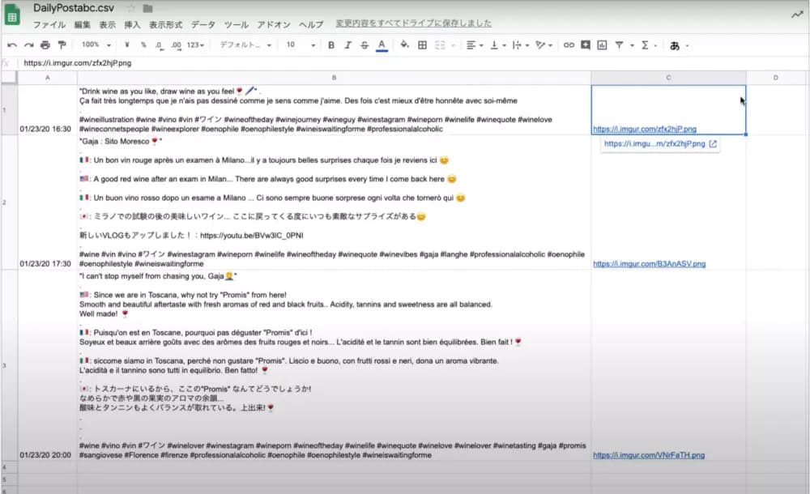The image size is (810, 494).
Task: Click the undo arrow icon
Action: click(x=11, y=45)
